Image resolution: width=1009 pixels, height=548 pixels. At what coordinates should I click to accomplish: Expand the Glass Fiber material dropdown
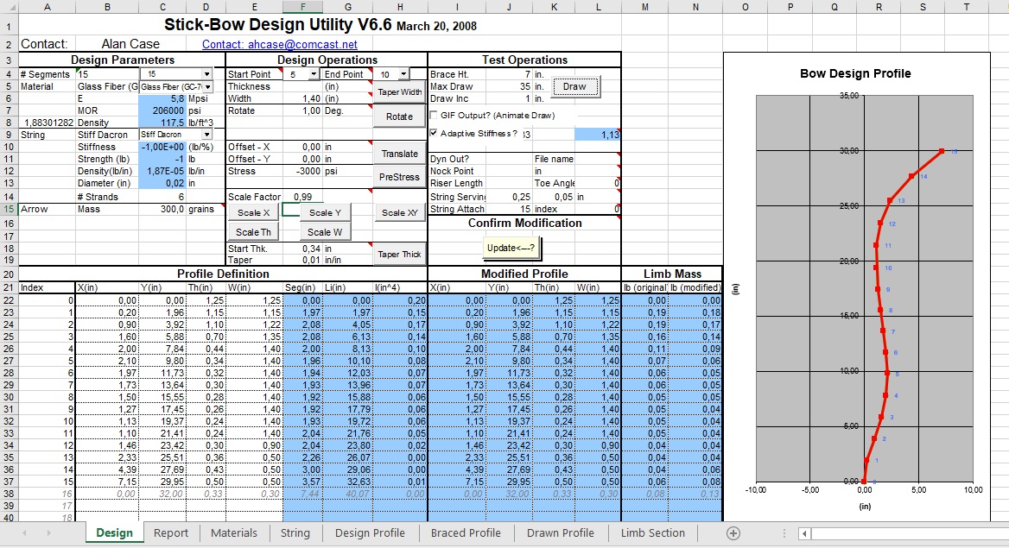tap(207, 87)
